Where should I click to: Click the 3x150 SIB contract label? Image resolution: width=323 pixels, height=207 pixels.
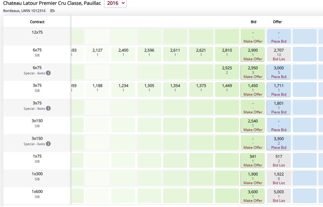(x=37, y=123)
